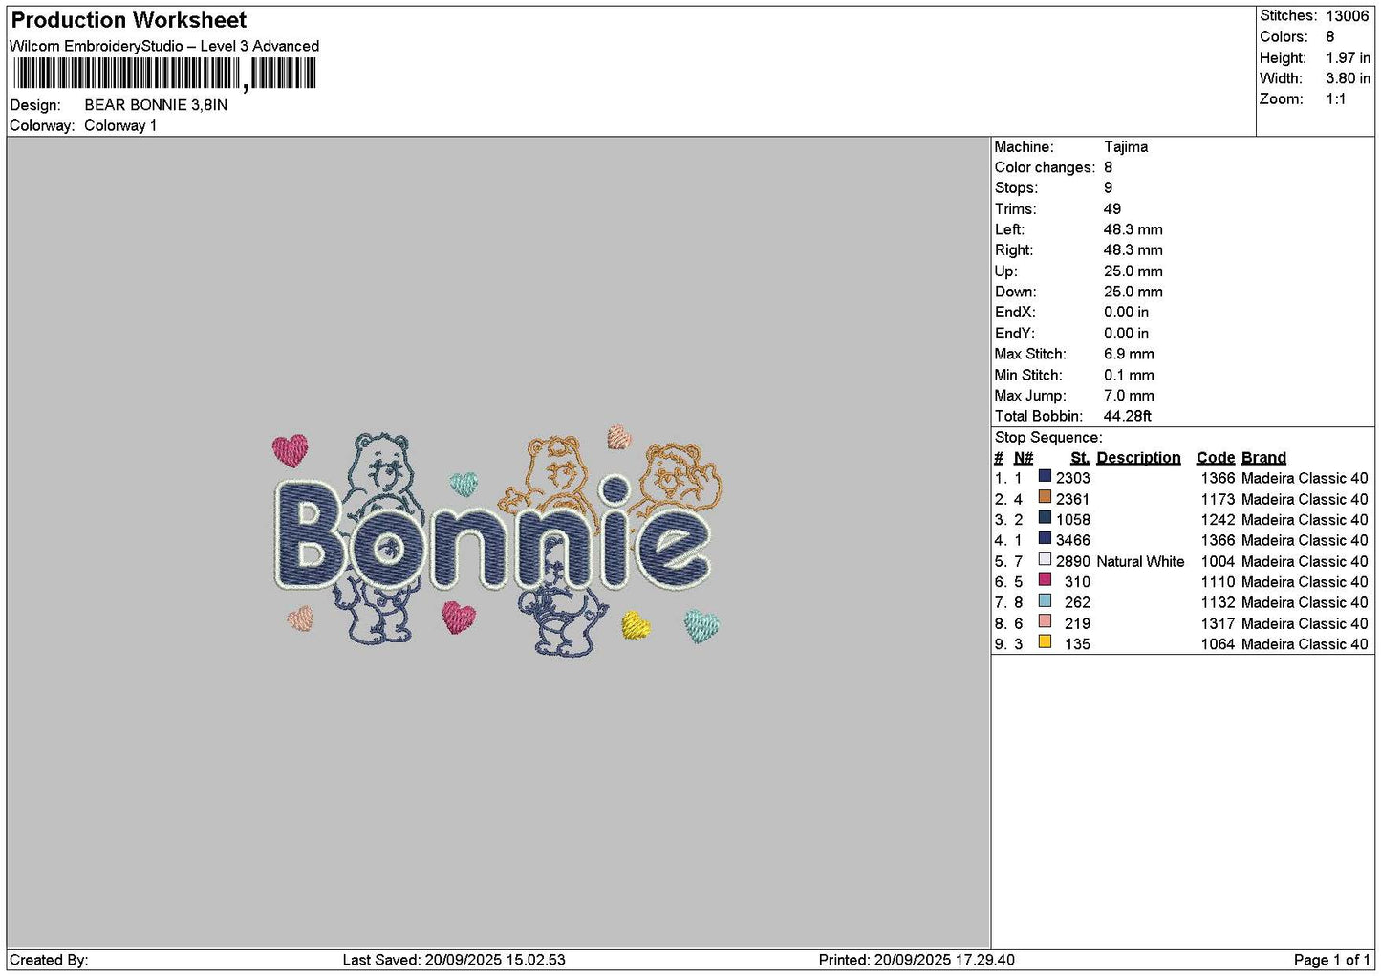
Task: Select the design name BEAR BONNIE 3,8IN
Action: tap(156, 105)
